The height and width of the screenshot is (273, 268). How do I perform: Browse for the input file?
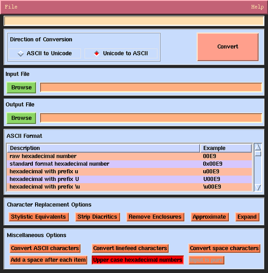click(x=21, y=87)
